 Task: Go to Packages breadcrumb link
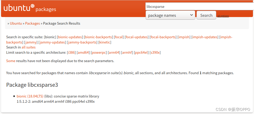click(32, 23)
